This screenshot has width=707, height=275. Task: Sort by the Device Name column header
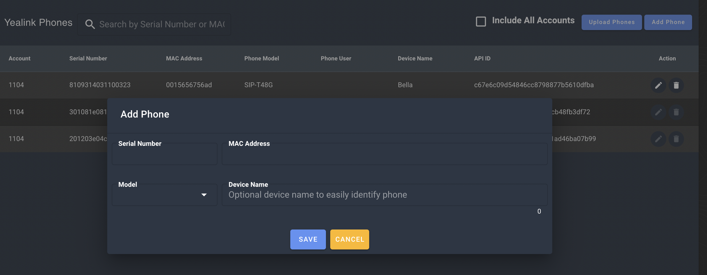coord(415,58)
